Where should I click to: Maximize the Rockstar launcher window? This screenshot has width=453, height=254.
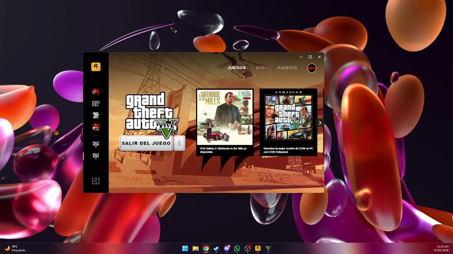[x=310, y=57]
